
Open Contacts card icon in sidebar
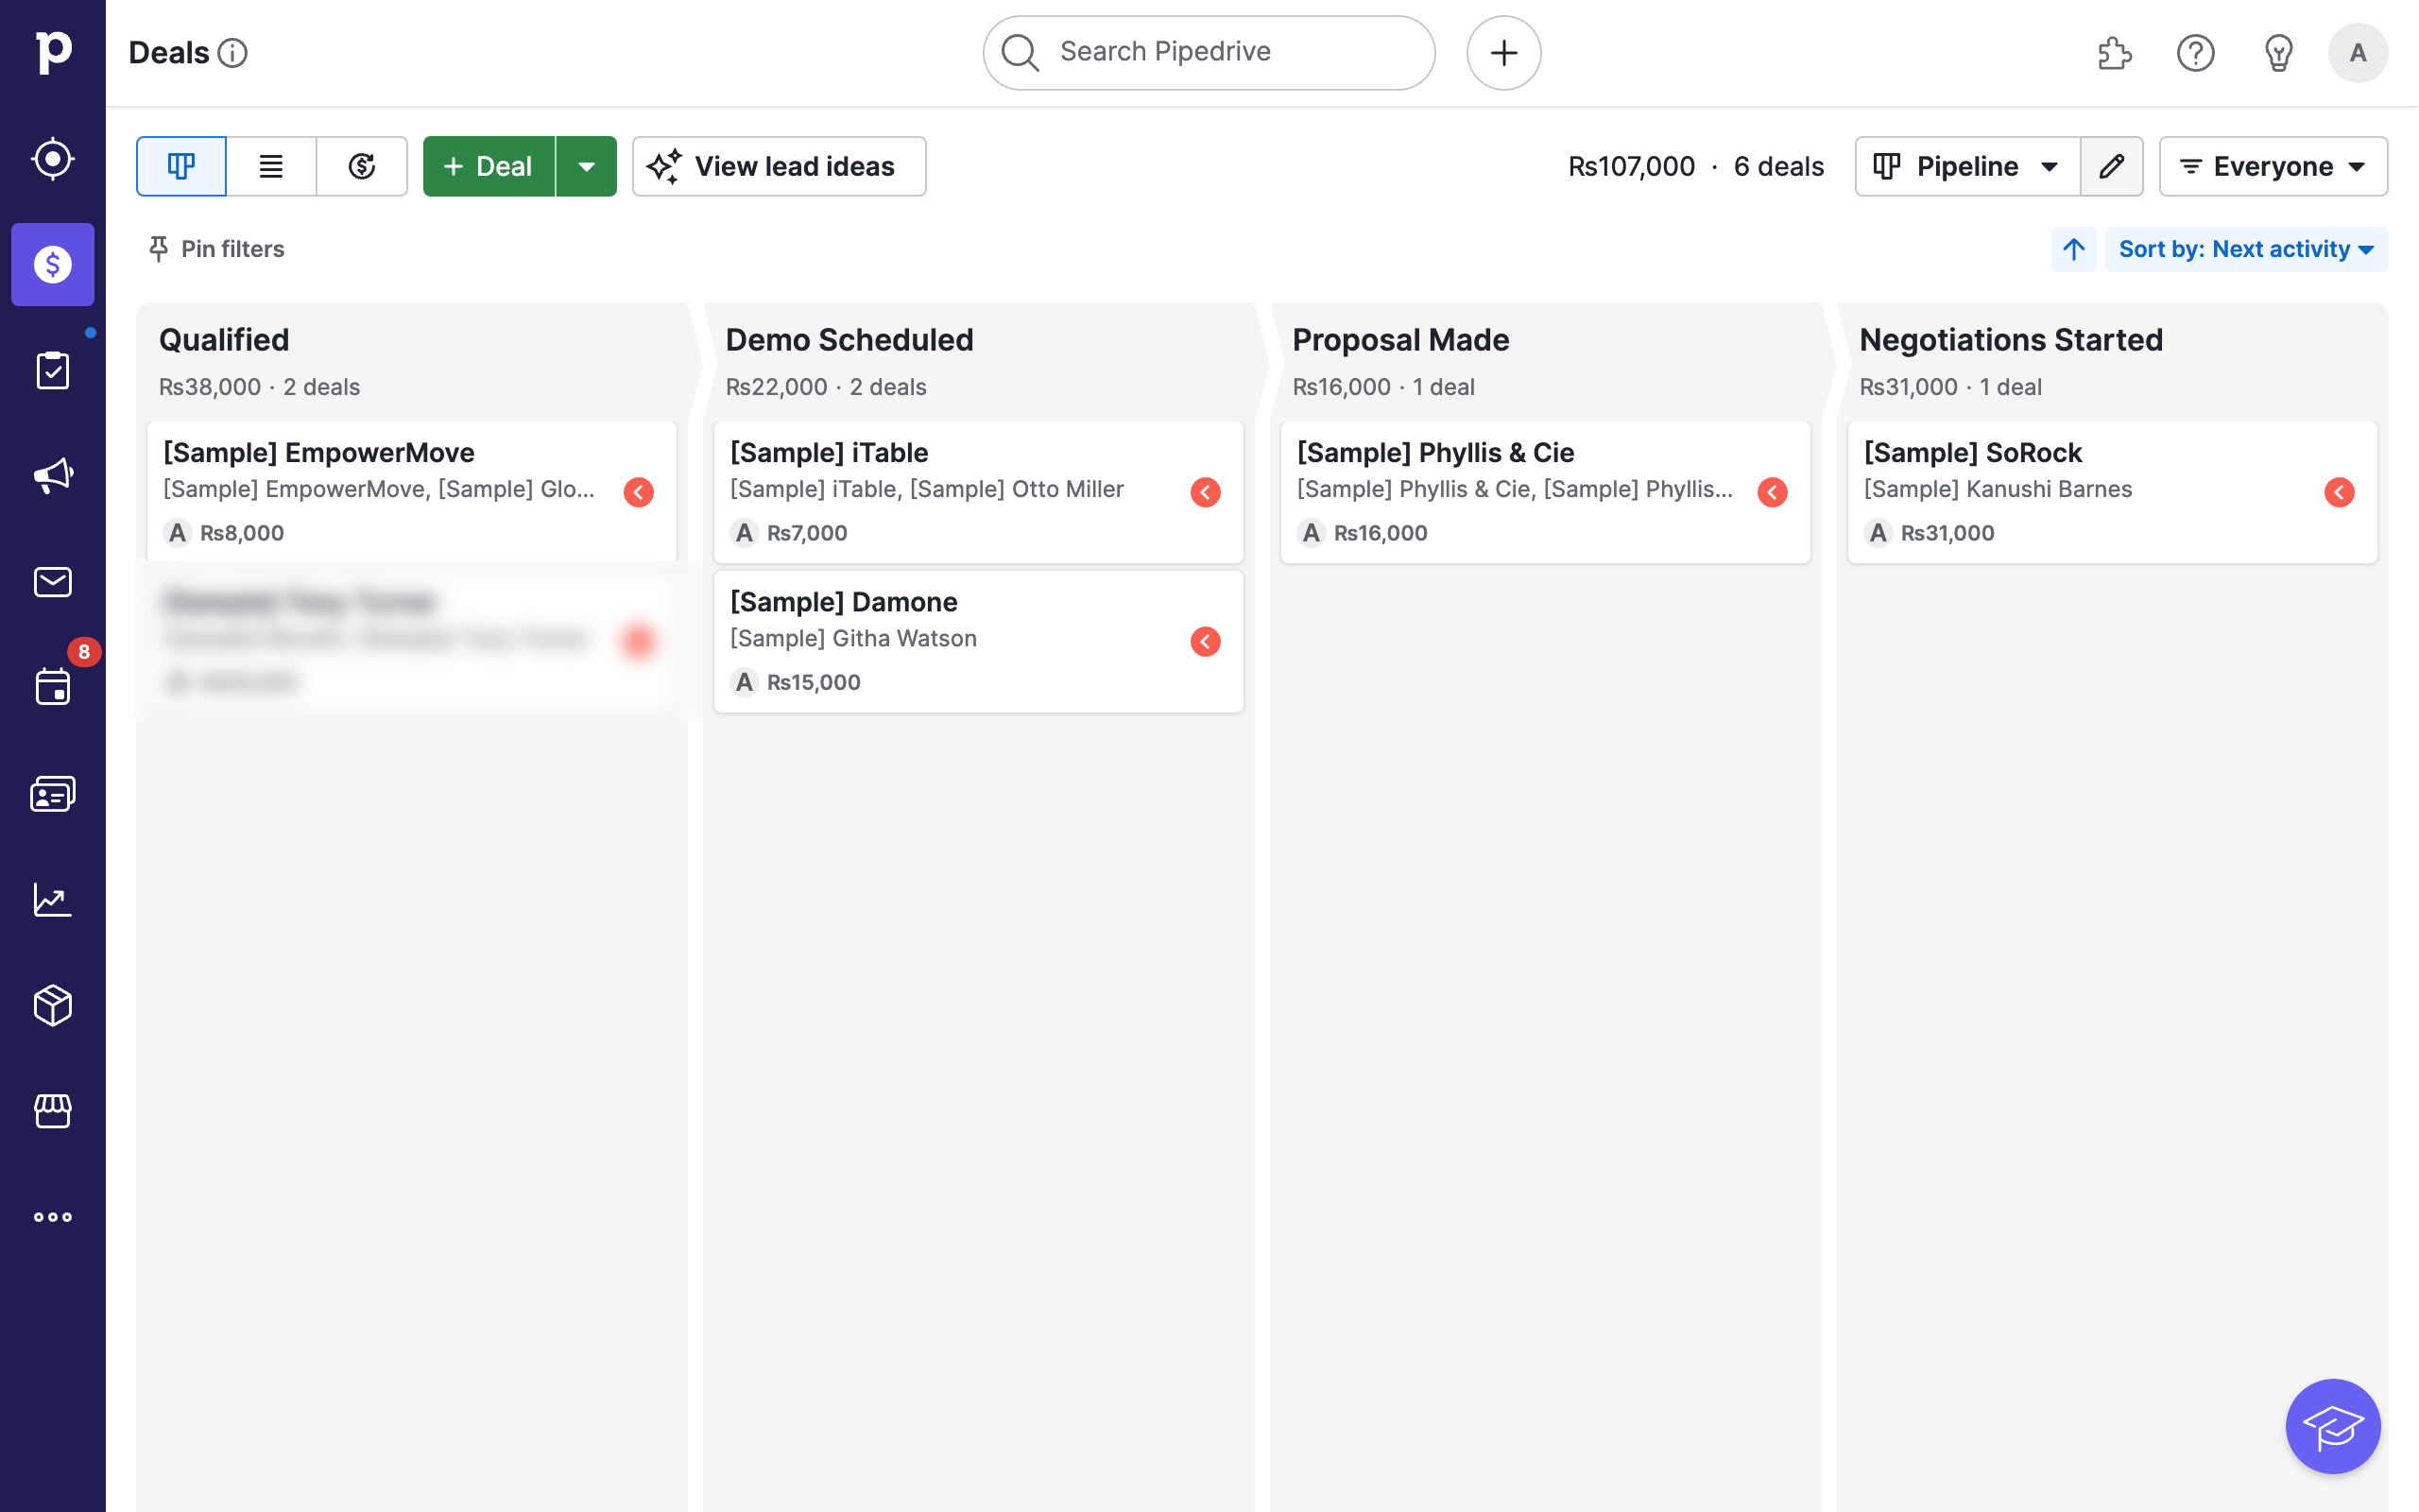tap(52, 794)
